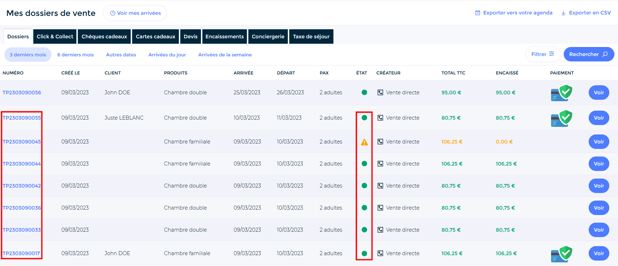Viewport: 618px width, 266px height.
Task: Click the Vente directe creator icon for TP2303090033
Action: coord(380,230)
